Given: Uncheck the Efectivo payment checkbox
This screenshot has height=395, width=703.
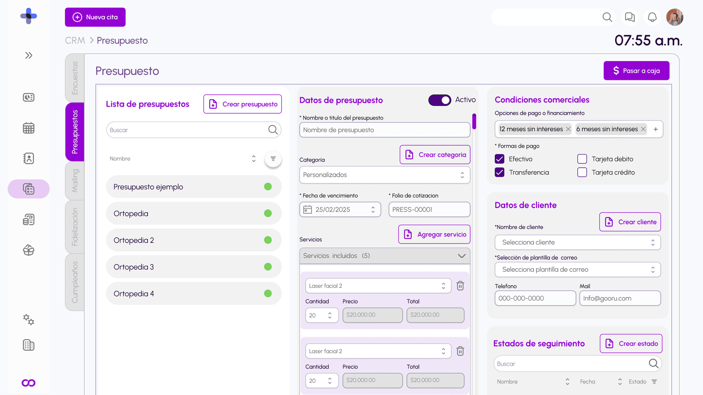Looking at the screenshot, I should tap(500, 159).
